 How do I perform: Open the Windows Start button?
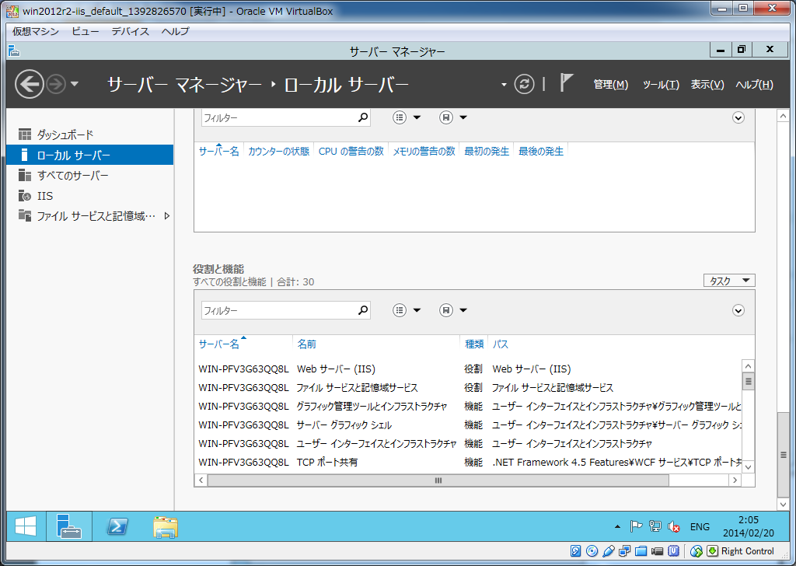(x=26, y=526)
